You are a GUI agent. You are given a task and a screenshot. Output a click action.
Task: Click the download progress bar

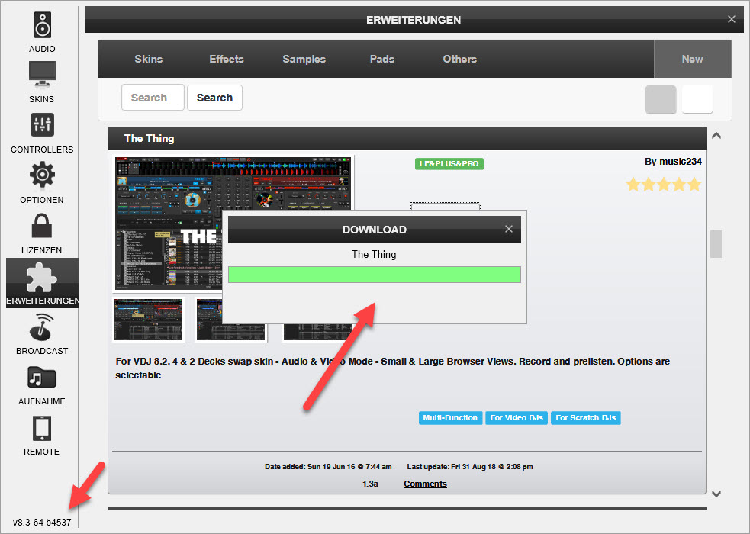click(x=375, y=275)
